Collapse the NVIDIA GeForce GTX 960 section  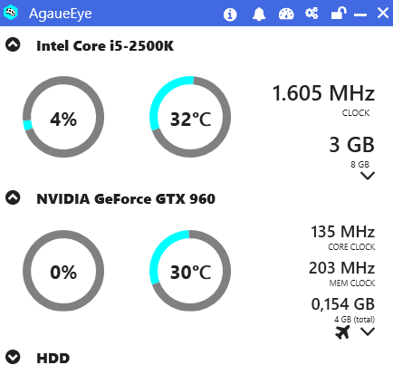[13, 197]
